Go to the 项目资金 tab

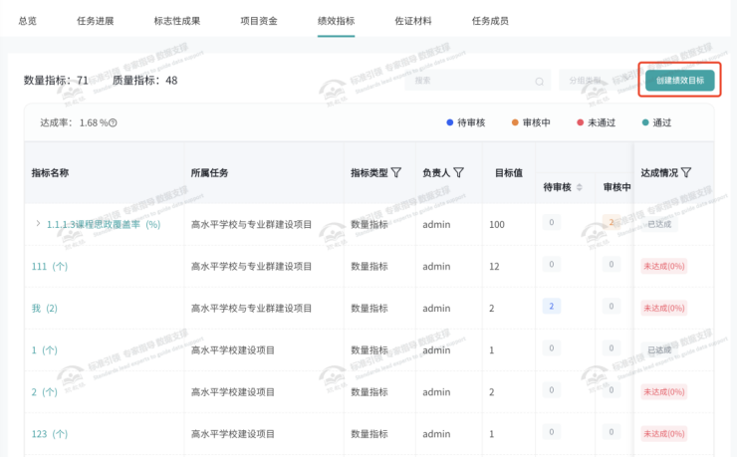pyautogui.click(x=259, y=20)
